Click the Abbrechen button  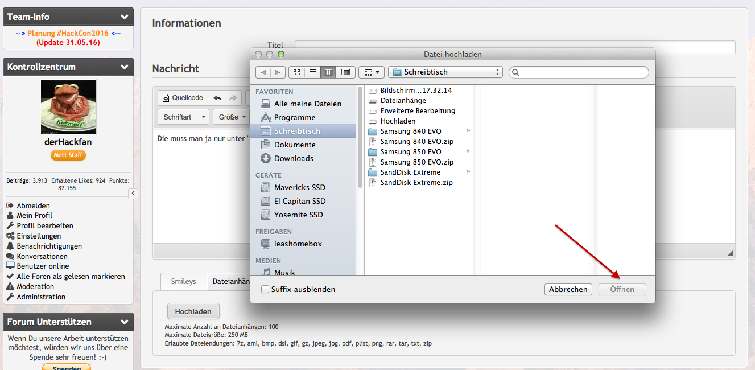[568, 289]
